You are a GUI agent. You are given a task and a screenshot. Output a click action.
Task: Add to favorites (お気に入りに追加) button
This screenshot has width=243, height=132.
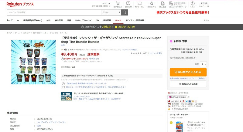coord(188,84)
